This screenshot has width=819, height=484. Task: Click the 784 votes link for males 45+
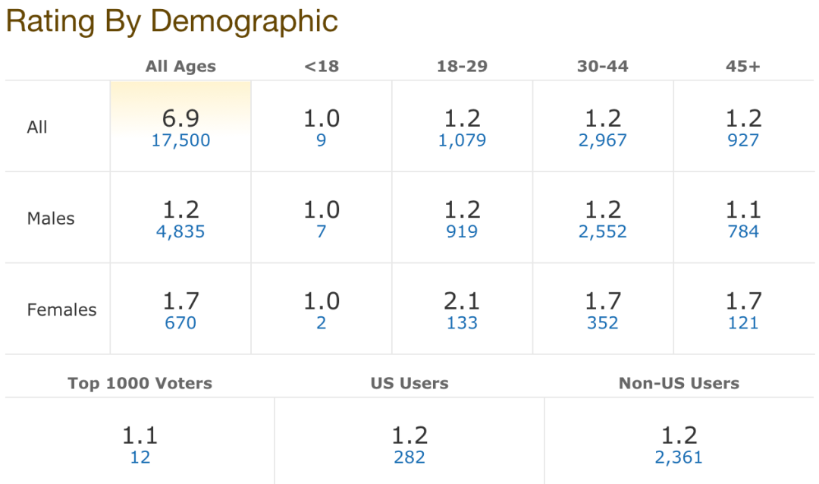tap(742, 231)
